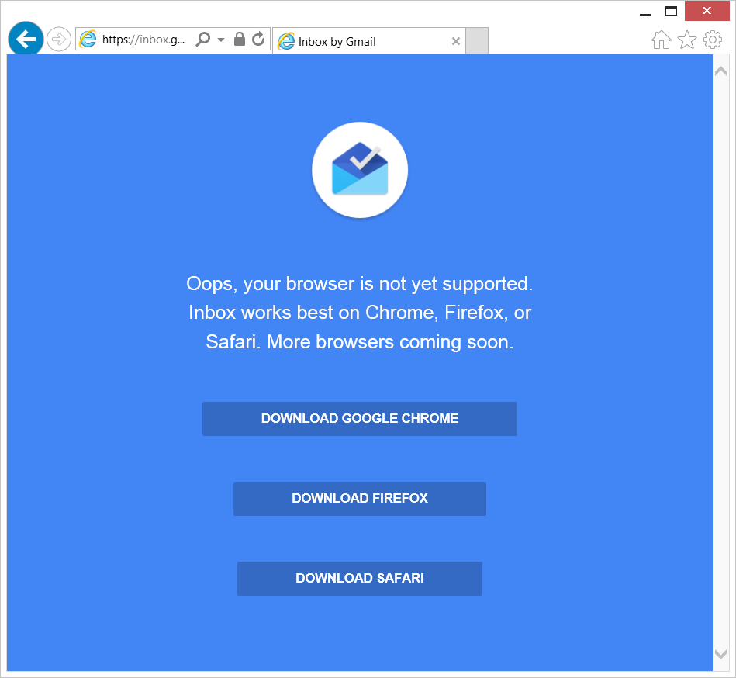Open the Home page icon
The height and width of the screenshot is (678, 736).
[x=662, y=40]
